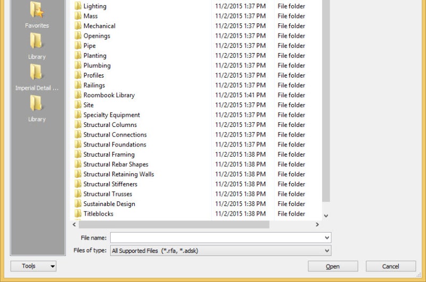Click the Plumbing folder icon
426x282 pixels.
point(78,65)
